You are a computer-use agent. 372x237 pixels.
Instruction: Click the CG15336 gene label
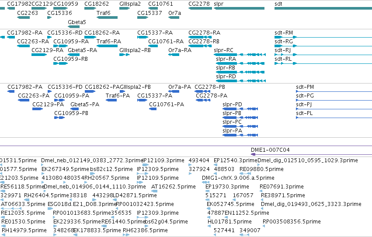(x=59, y=13)
